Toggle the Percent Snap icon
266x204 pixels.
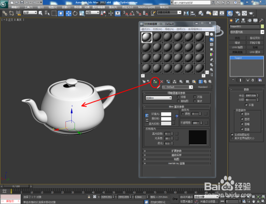click(x=139, y=13)
